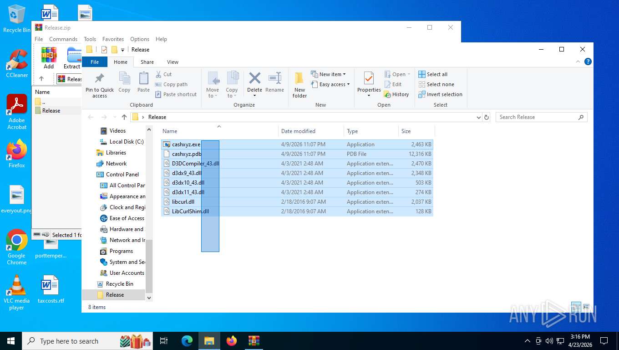Create a New folder
This screenshot has width=619, height=350.
pyautogui.click(x=299, y=85)
